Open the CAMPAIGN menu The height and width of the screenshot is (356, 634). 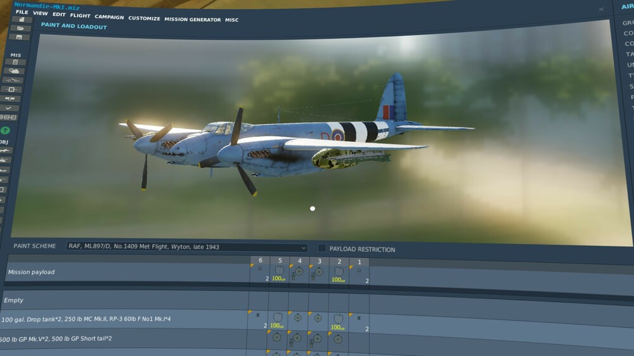tap(109, 17)
